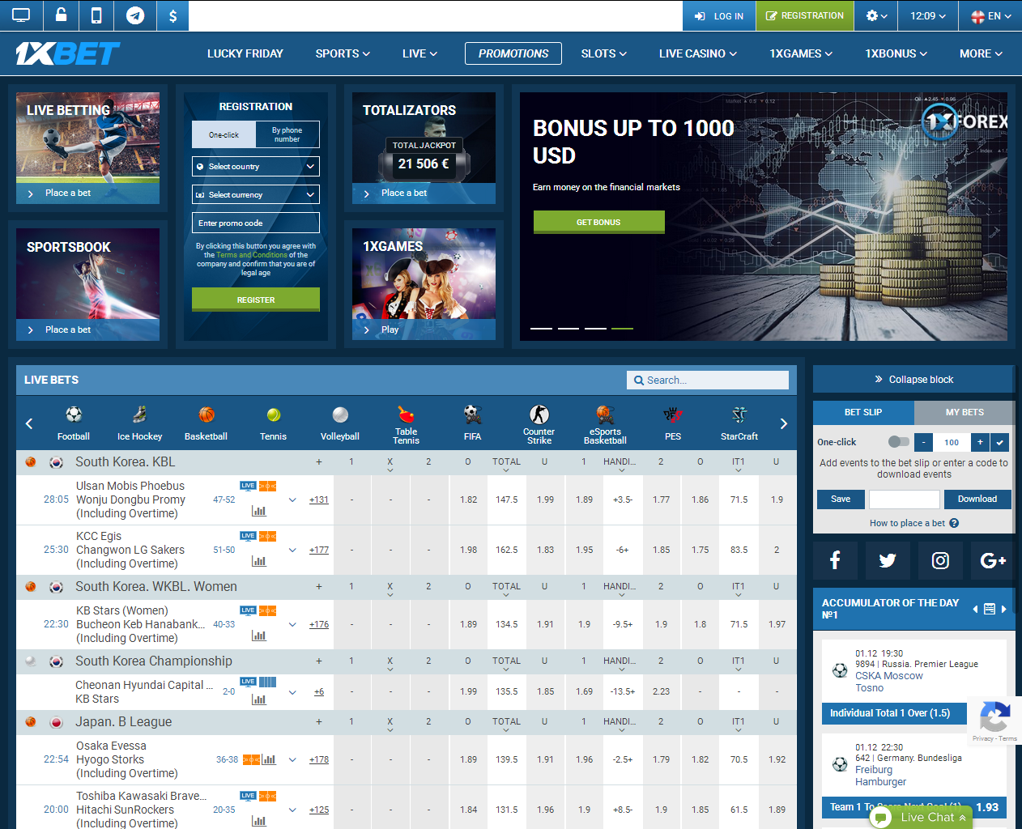Image resolution: width=1022 pixels, height=829 pixels.
Task: Expand markets for Ulsan Mobis Phoebus match
Action: pyautogui.click(x=292, y=500)
